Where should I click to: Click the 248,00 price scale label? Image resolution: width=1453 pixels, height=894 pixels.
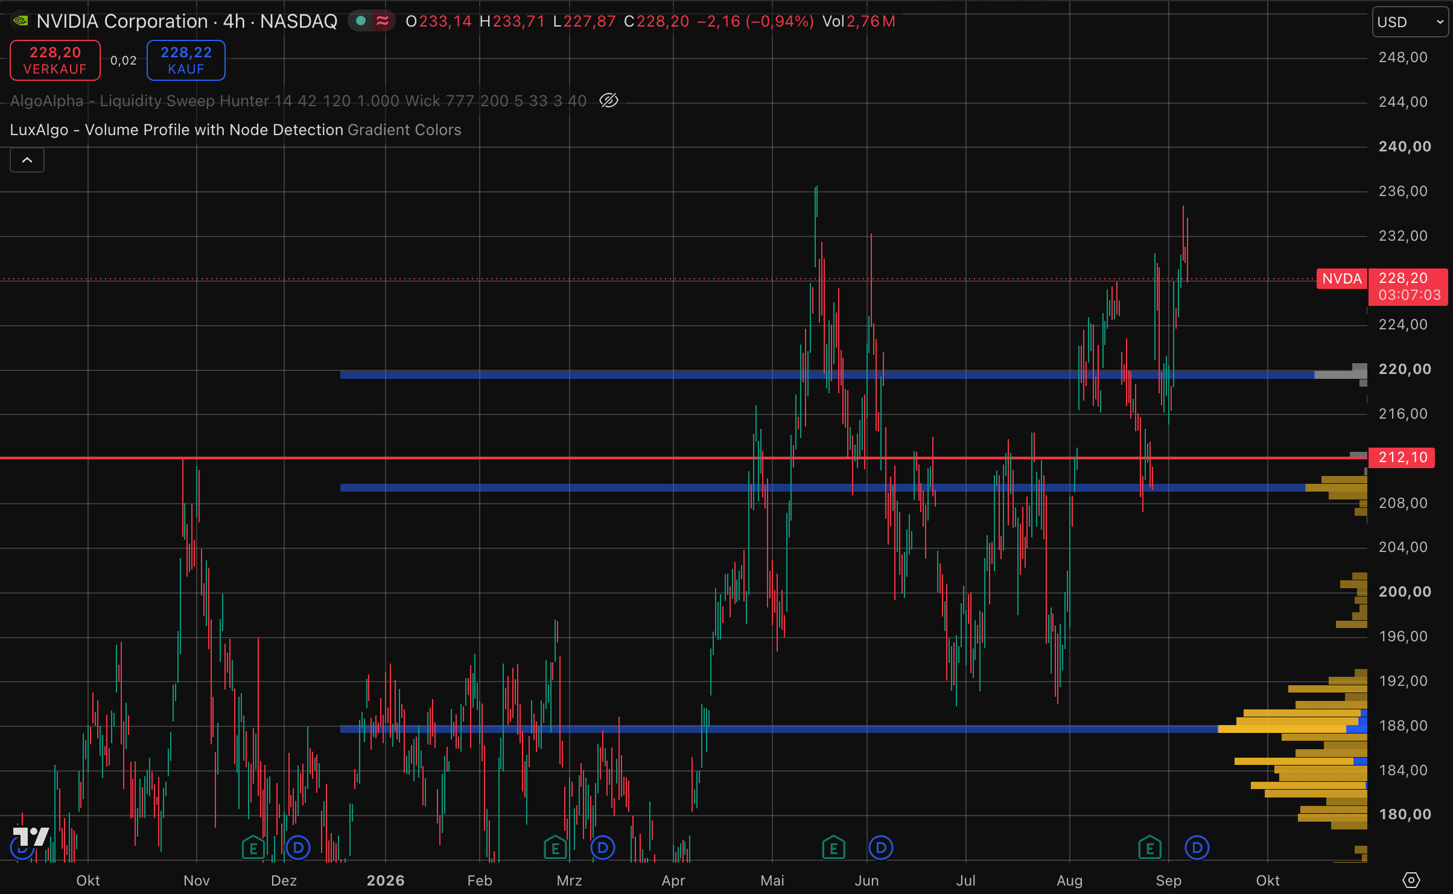[x=1404, y=57]
